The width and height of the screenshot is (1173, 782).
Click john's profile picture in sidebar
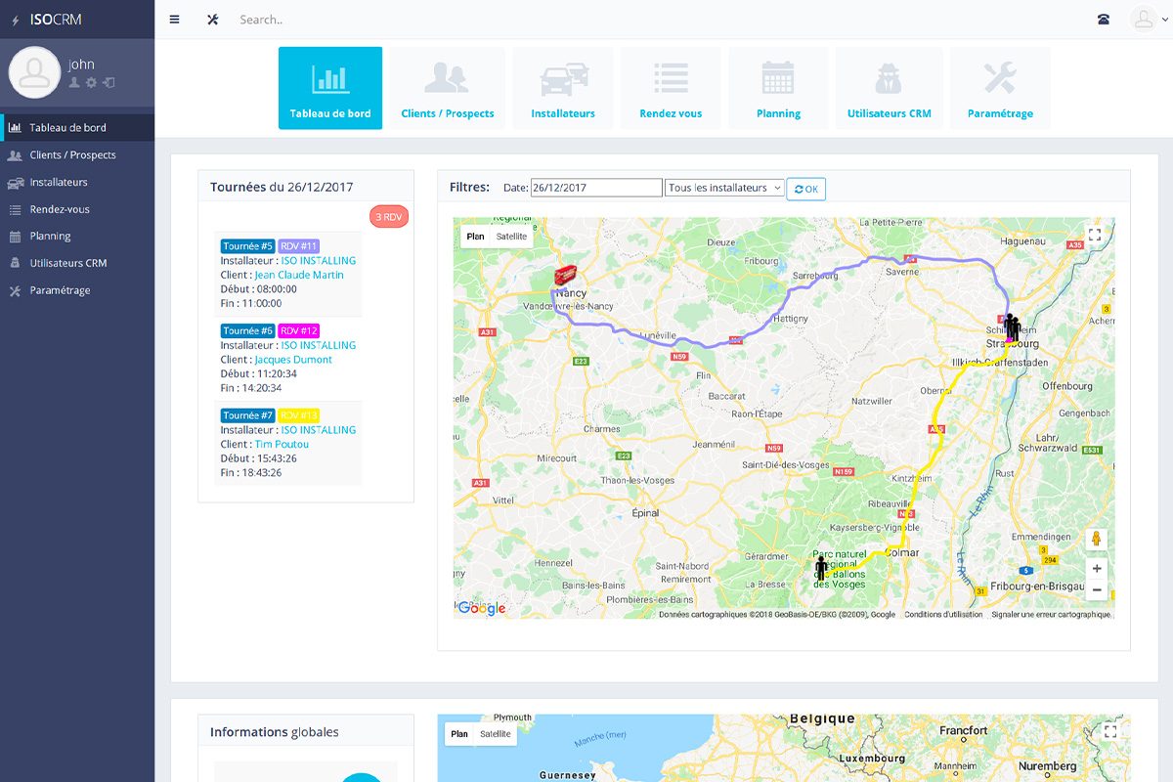34,72
